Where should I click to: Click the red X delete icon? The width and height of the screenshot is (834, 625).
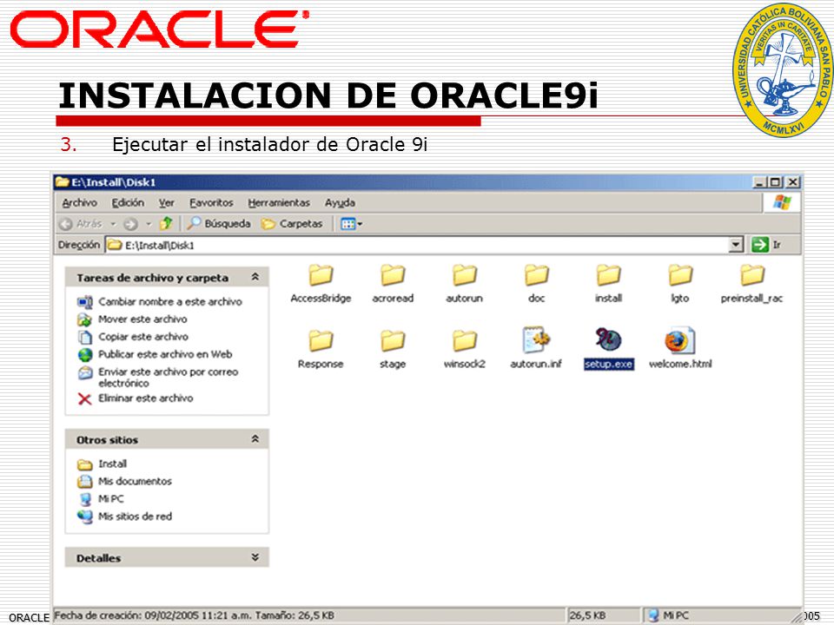[84, 398]
